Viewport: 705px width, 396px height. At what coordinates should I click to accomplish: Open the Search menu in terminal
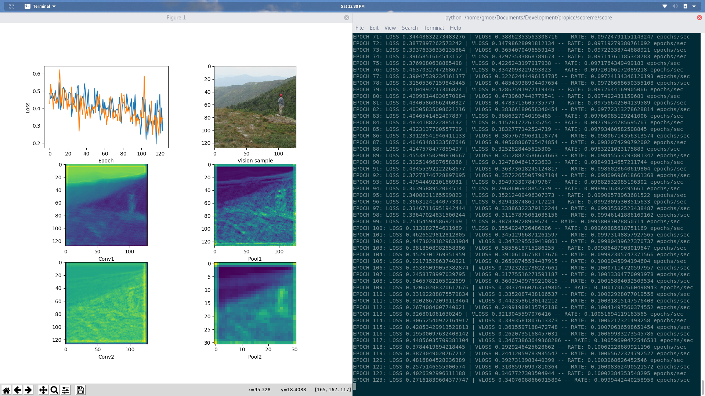click(x=409, y=28)
